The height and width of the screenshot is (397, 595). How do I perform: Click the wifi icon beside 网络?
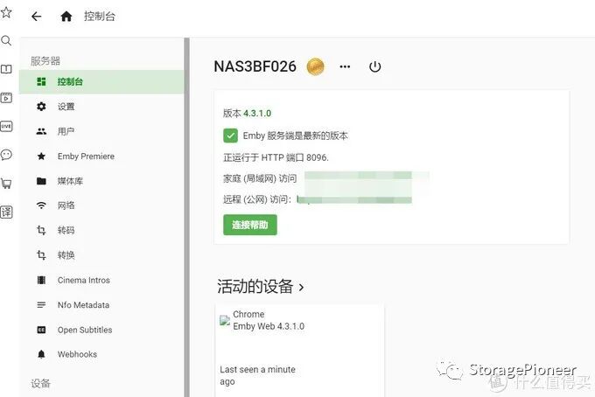point(41,205)
